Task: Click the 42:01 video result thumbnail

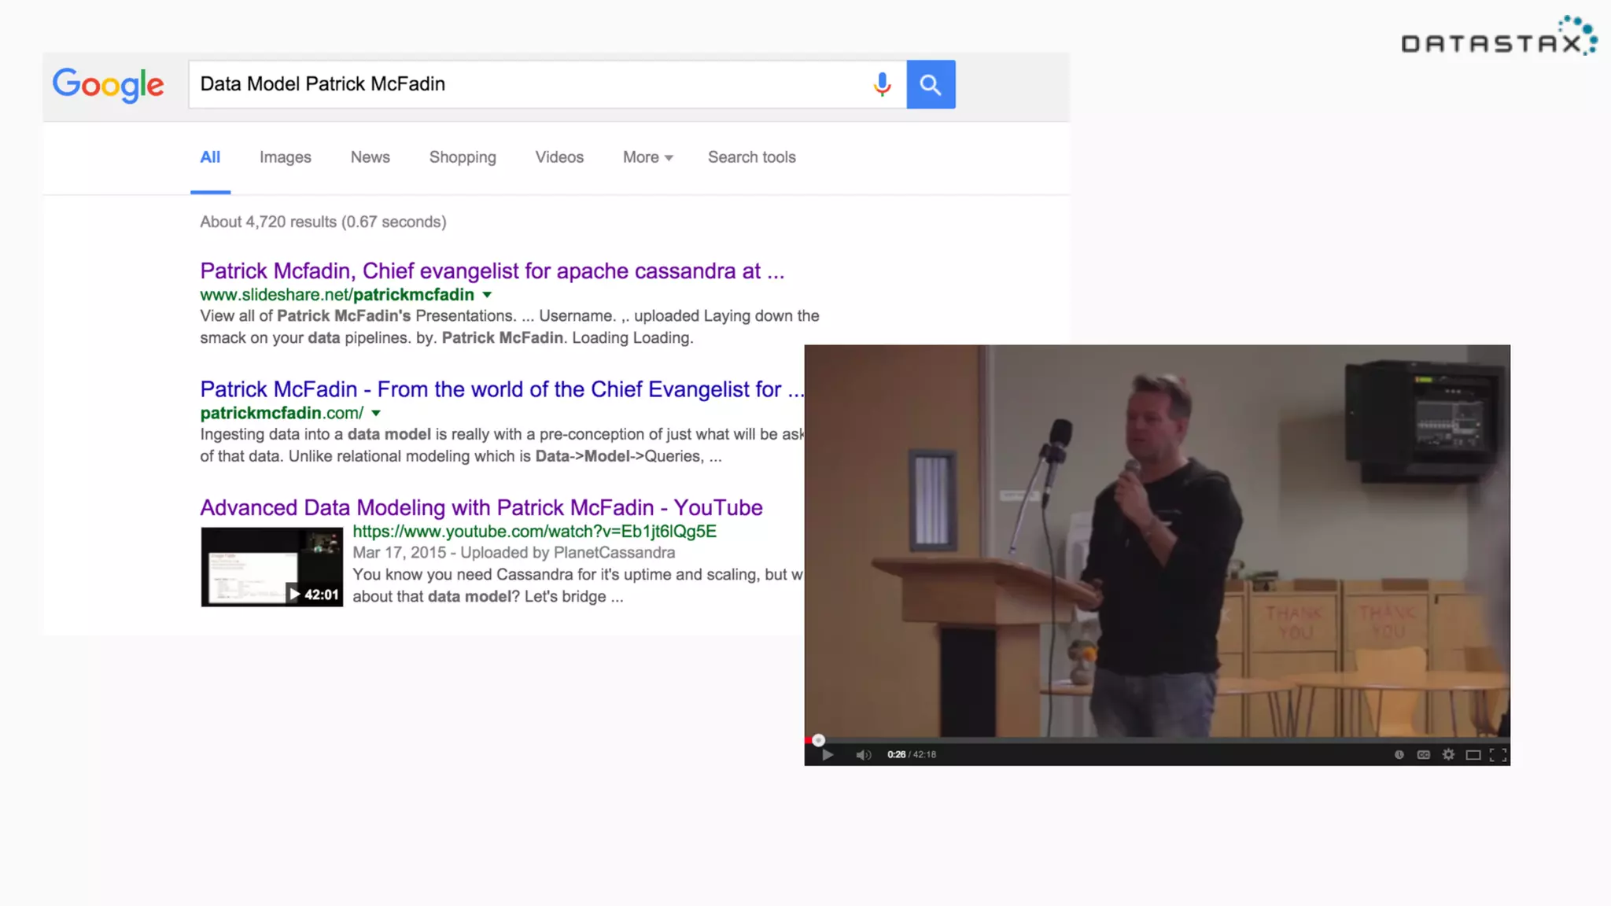Action: 271,566
